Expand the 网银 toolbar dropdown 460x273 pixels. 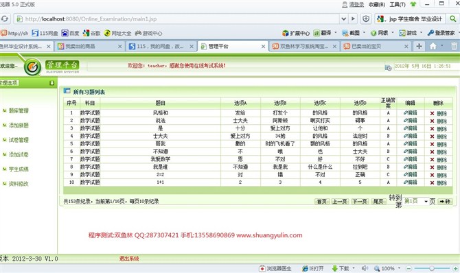pos(393,32)
